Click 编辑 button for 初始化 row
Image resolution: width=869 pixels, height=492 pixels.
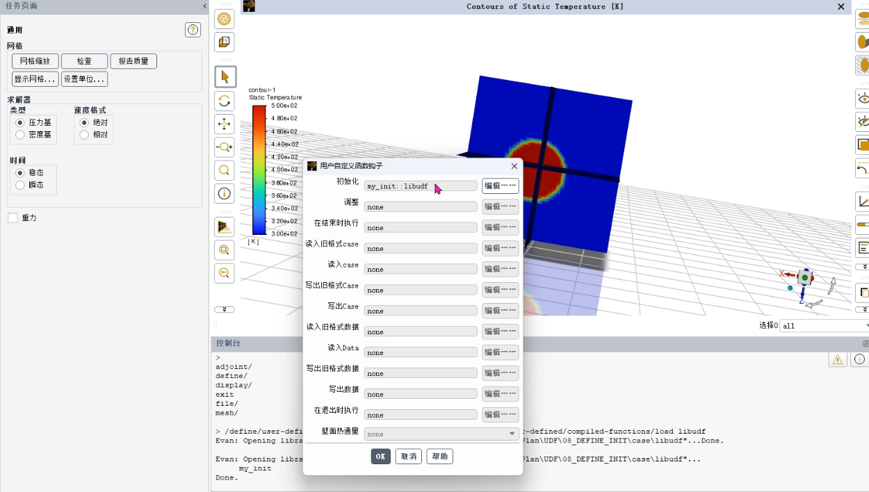pyautogui.click(x=501, y=186)
